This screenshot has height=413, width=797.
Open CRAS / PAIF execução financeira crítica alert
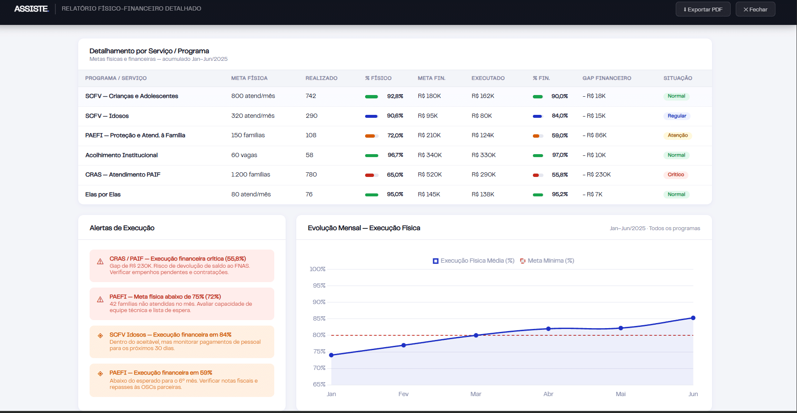coord(182,266)
